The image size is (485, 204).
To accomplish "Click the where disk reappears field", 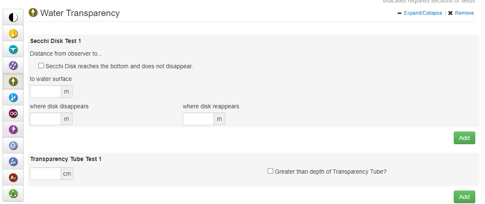I will pos(198,119).
